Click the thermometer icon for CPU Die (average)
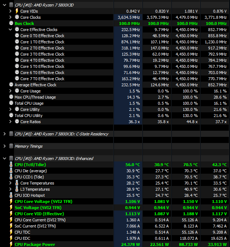 coord(11,171)
